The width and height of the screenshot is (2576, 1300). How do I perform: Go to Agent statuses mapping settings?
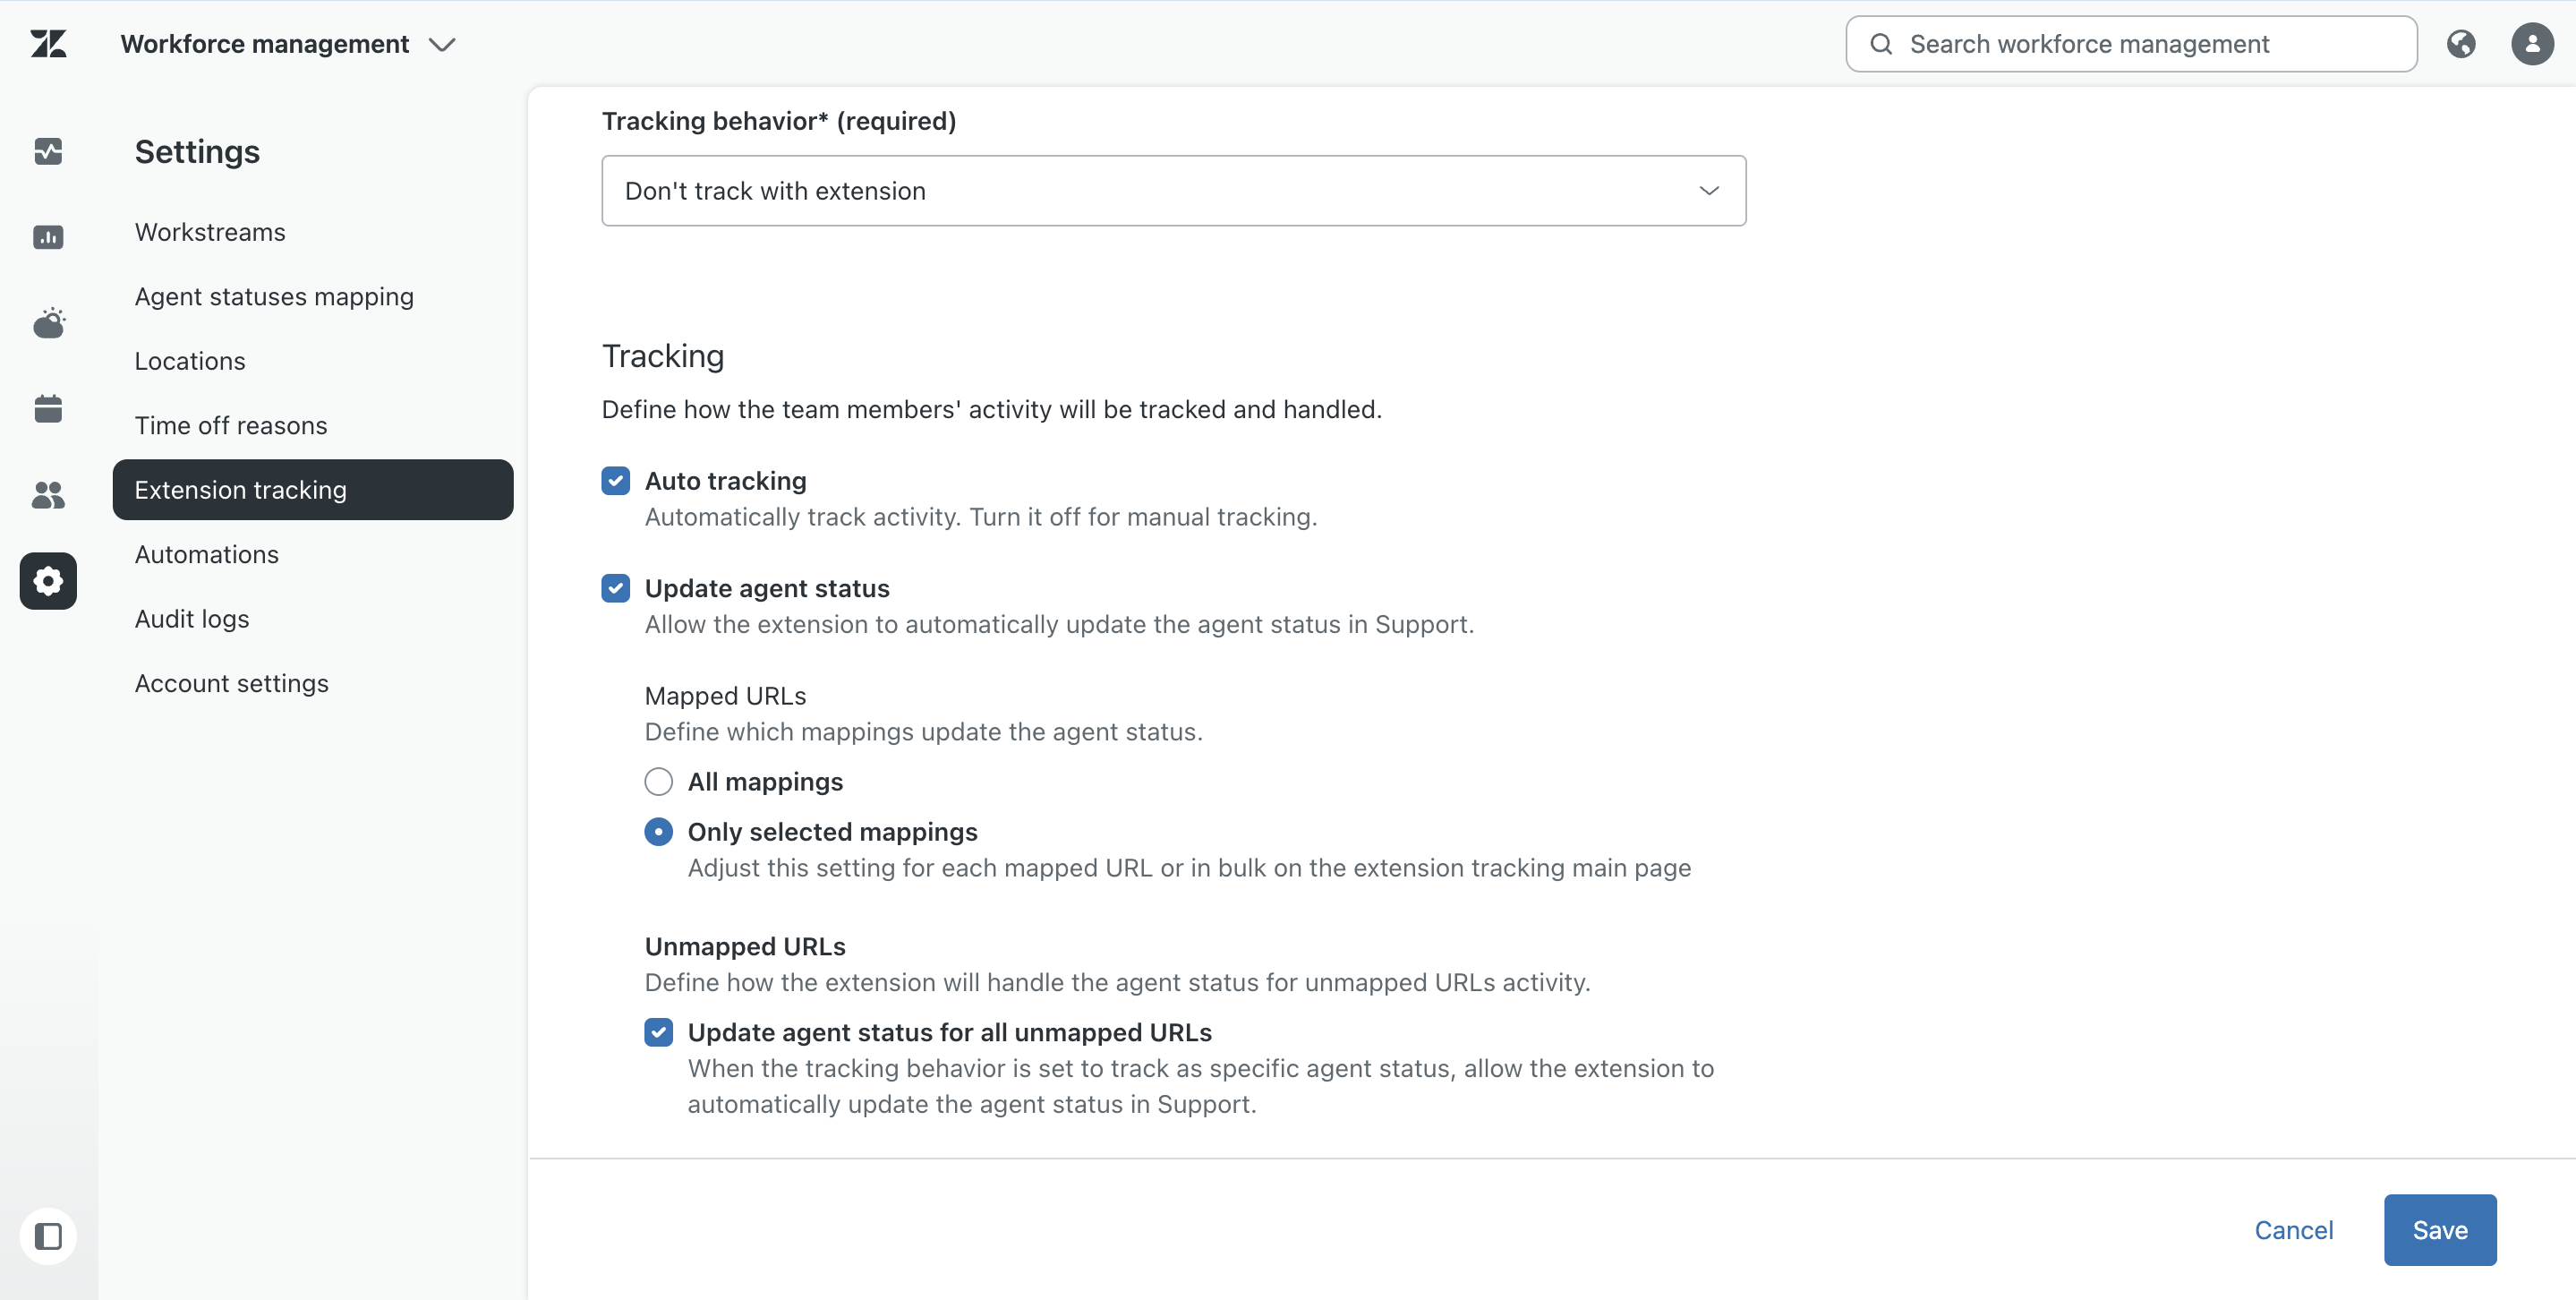(274, 297)
